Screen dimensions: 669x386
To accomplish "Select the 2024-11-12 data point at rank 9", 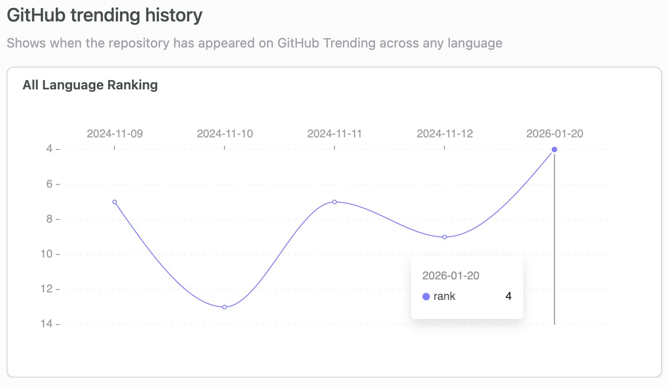I will tap(444, 237).
